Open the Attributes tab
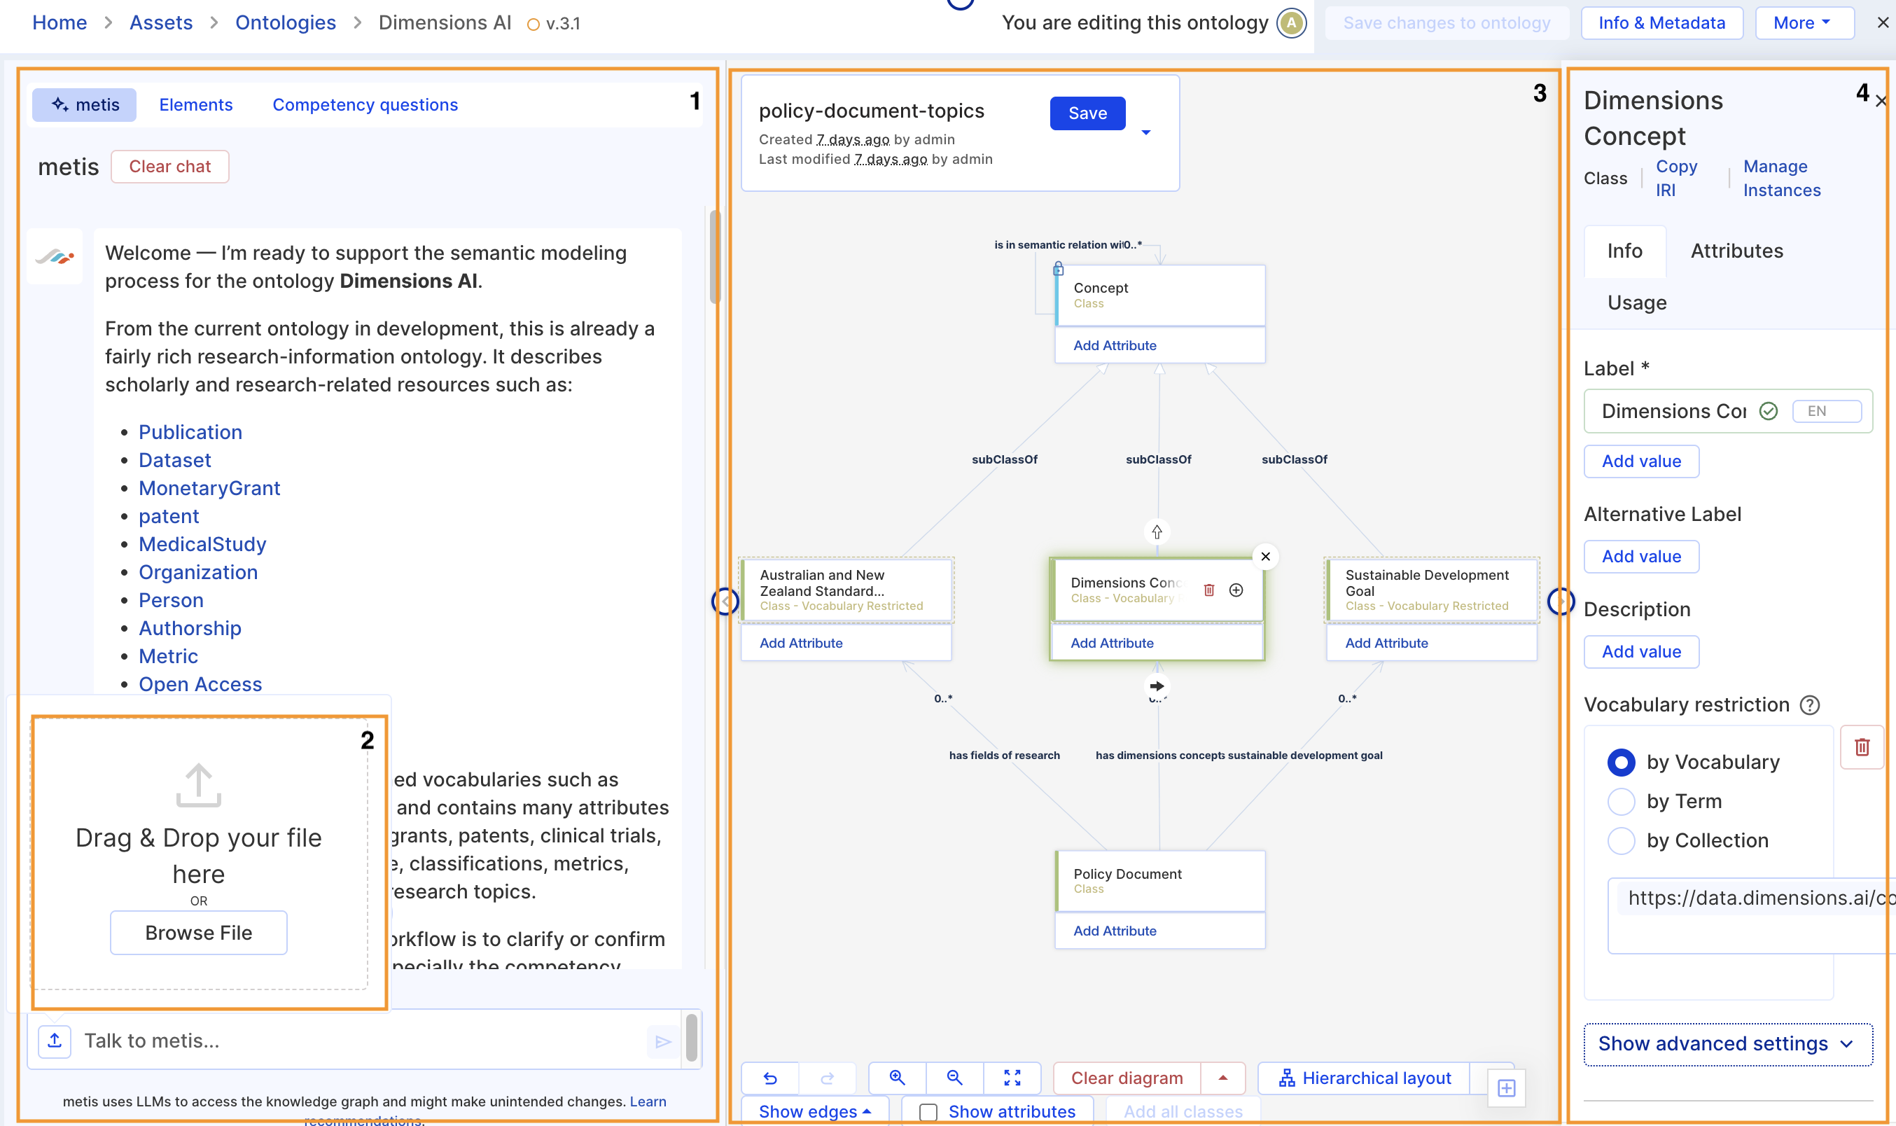This screenshot has height=1126, width=1896. tap(1737, 251)
